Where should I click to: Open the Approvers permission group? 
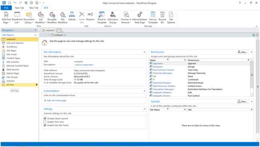pos(158,63)
